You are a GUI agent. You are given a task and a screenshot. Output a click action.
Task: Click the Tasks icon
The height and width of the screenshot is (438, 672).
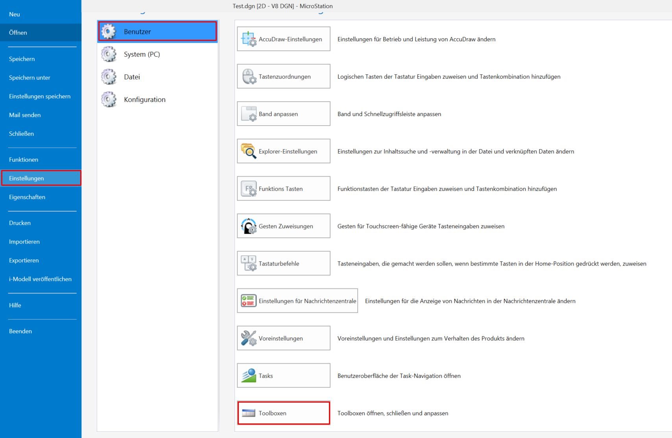pos(249,375)
